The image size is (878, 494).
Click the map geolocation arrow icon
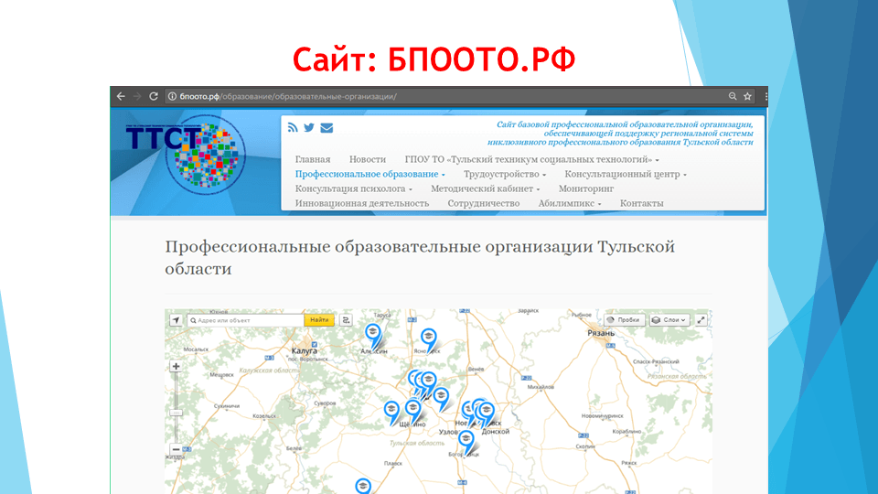(176, 320)
